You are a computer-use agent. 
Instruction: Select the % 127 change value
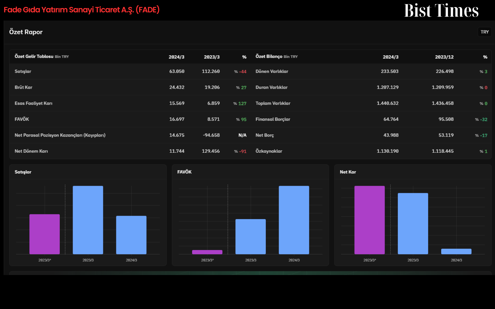[x=240, y=104]
